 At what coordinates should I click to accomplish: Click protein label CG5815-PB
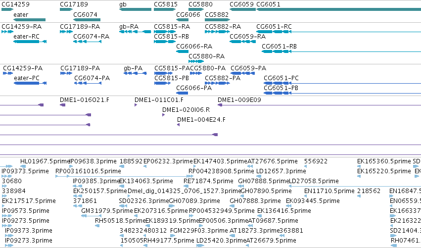coord(172,78)
